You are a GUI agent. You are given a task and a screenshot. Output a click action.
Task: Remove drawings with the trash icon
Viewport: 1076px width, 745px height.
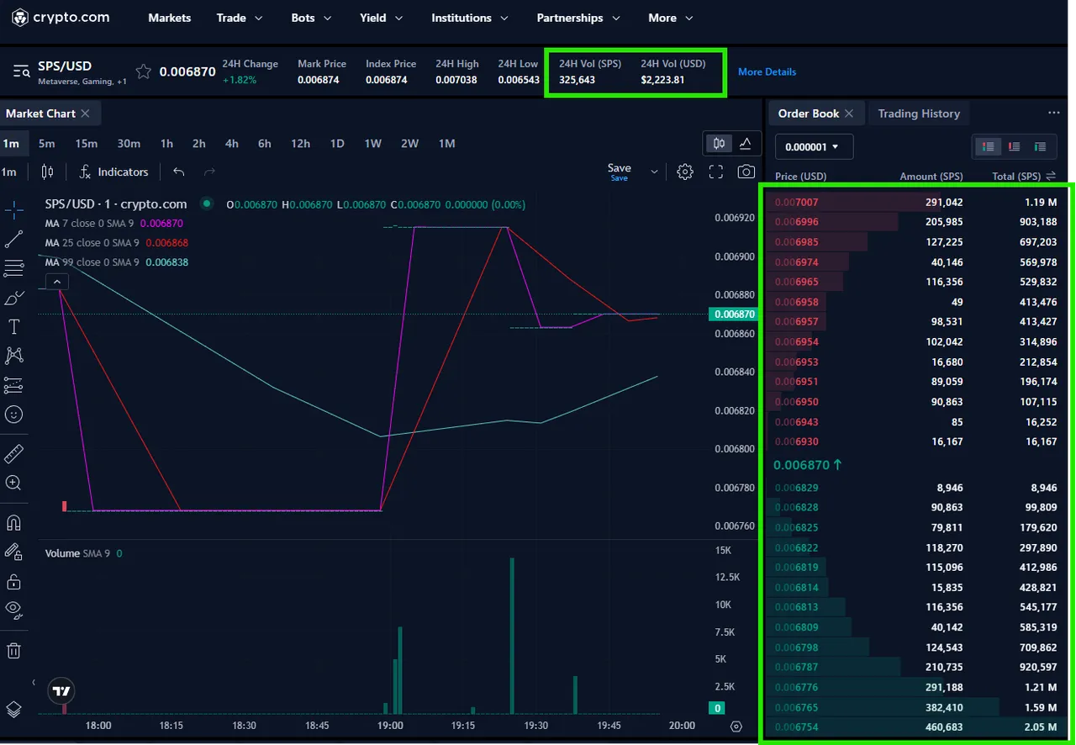[13, 651]
